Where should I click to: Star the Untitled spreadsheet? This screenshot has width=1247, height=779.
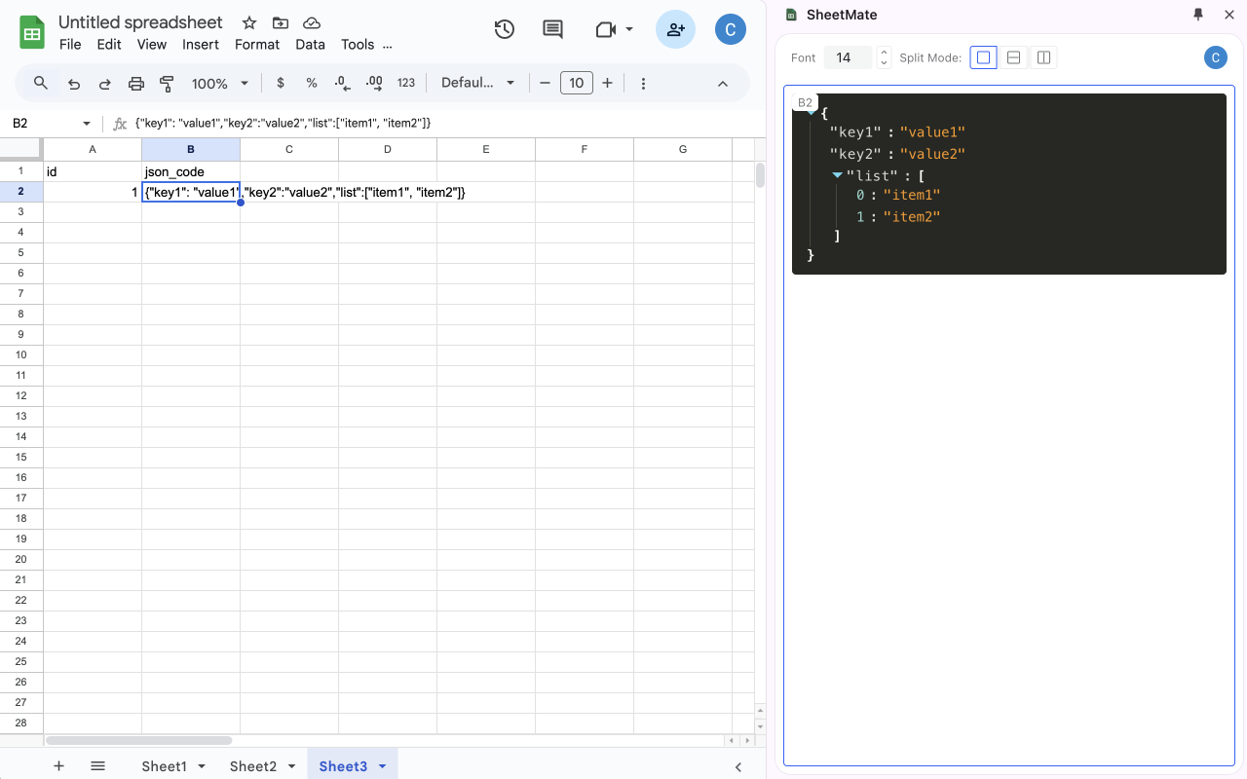[x=248, y=21]
